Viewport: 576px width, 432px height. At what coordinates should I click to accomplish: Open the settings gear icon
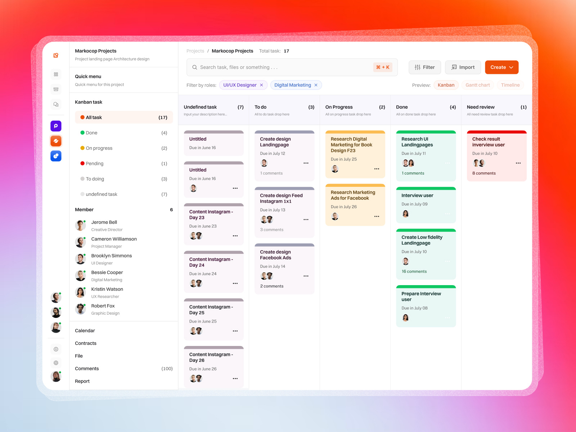pyautogui.click(x=56, y=363)
